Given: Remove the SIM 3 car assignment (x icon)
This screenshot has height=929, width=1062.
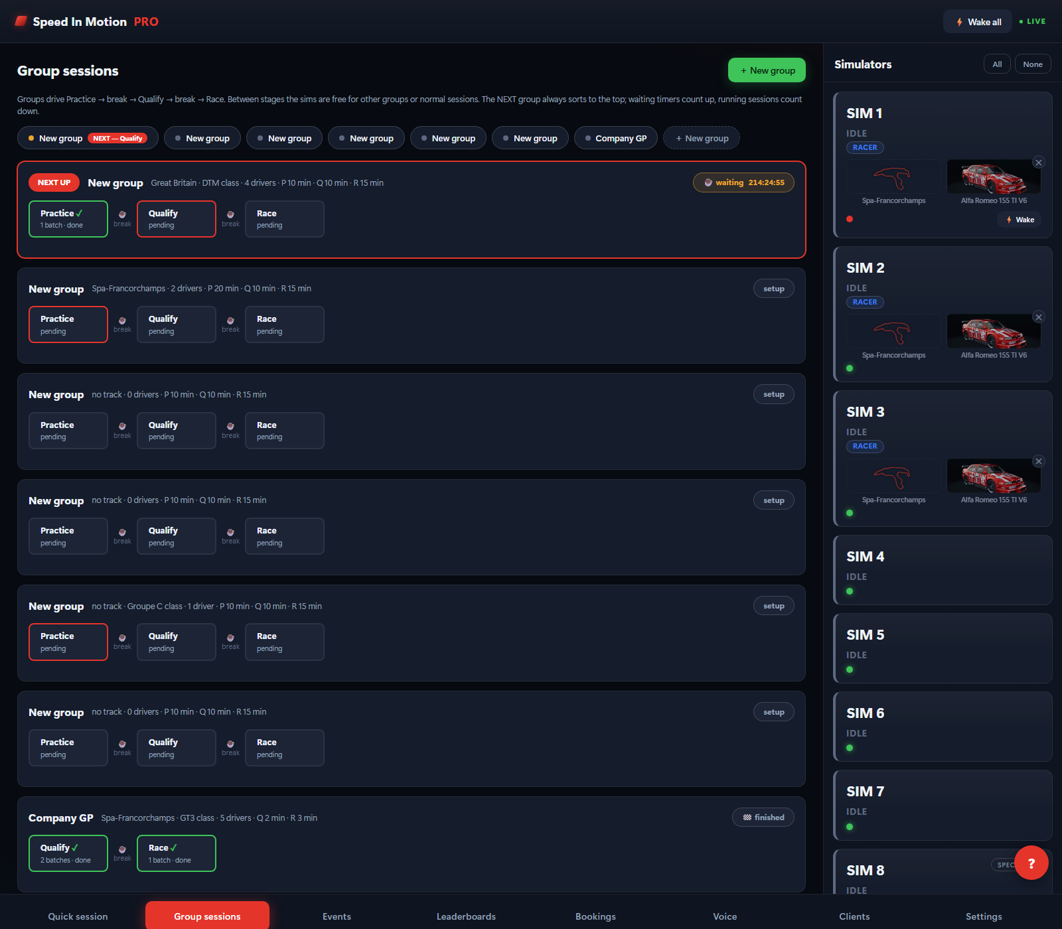Looking at the screenshot, I should pyautogui.click(x=1039, y=461).
